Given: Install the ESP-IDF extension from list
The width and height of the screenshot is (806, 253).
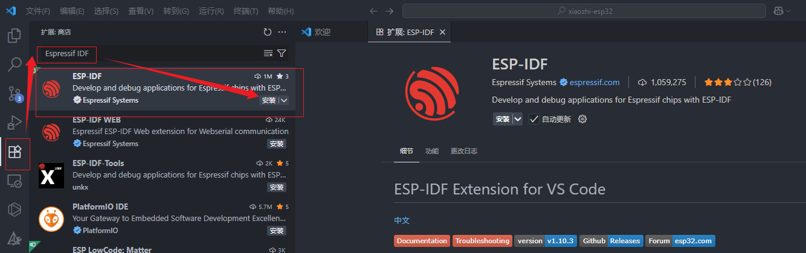Looking at the screenshot, I should point(269,100).
